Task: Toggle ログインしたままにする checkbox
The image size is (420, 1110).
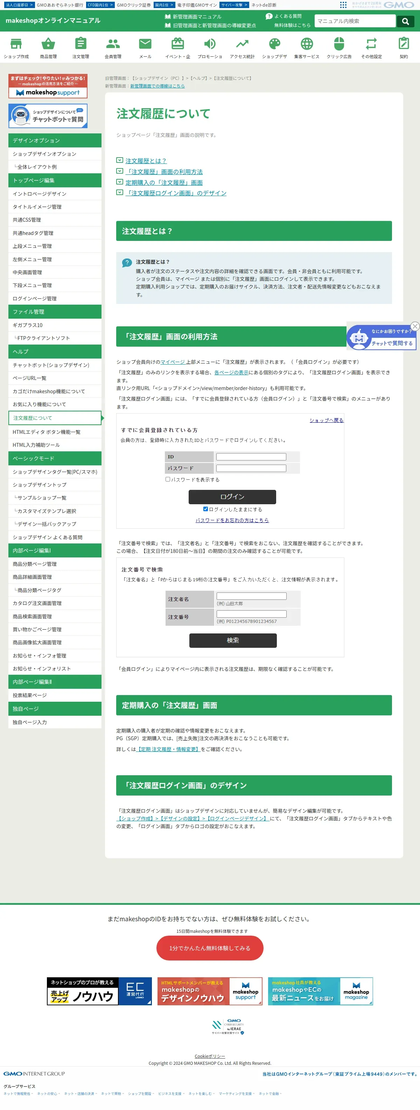Action: 205,509
